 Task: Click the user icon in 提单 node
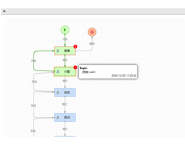click(x=58, y=51)
